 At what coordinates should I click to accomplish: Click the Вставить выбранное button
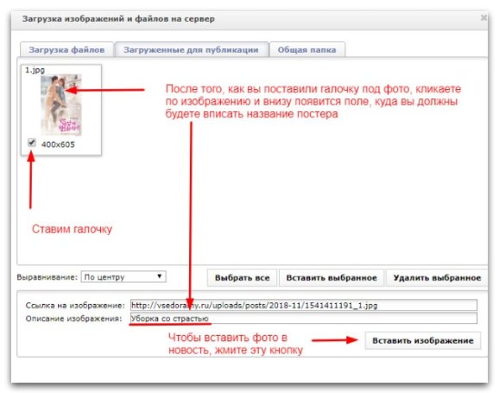pyautogui.click(x=332, y=278)
